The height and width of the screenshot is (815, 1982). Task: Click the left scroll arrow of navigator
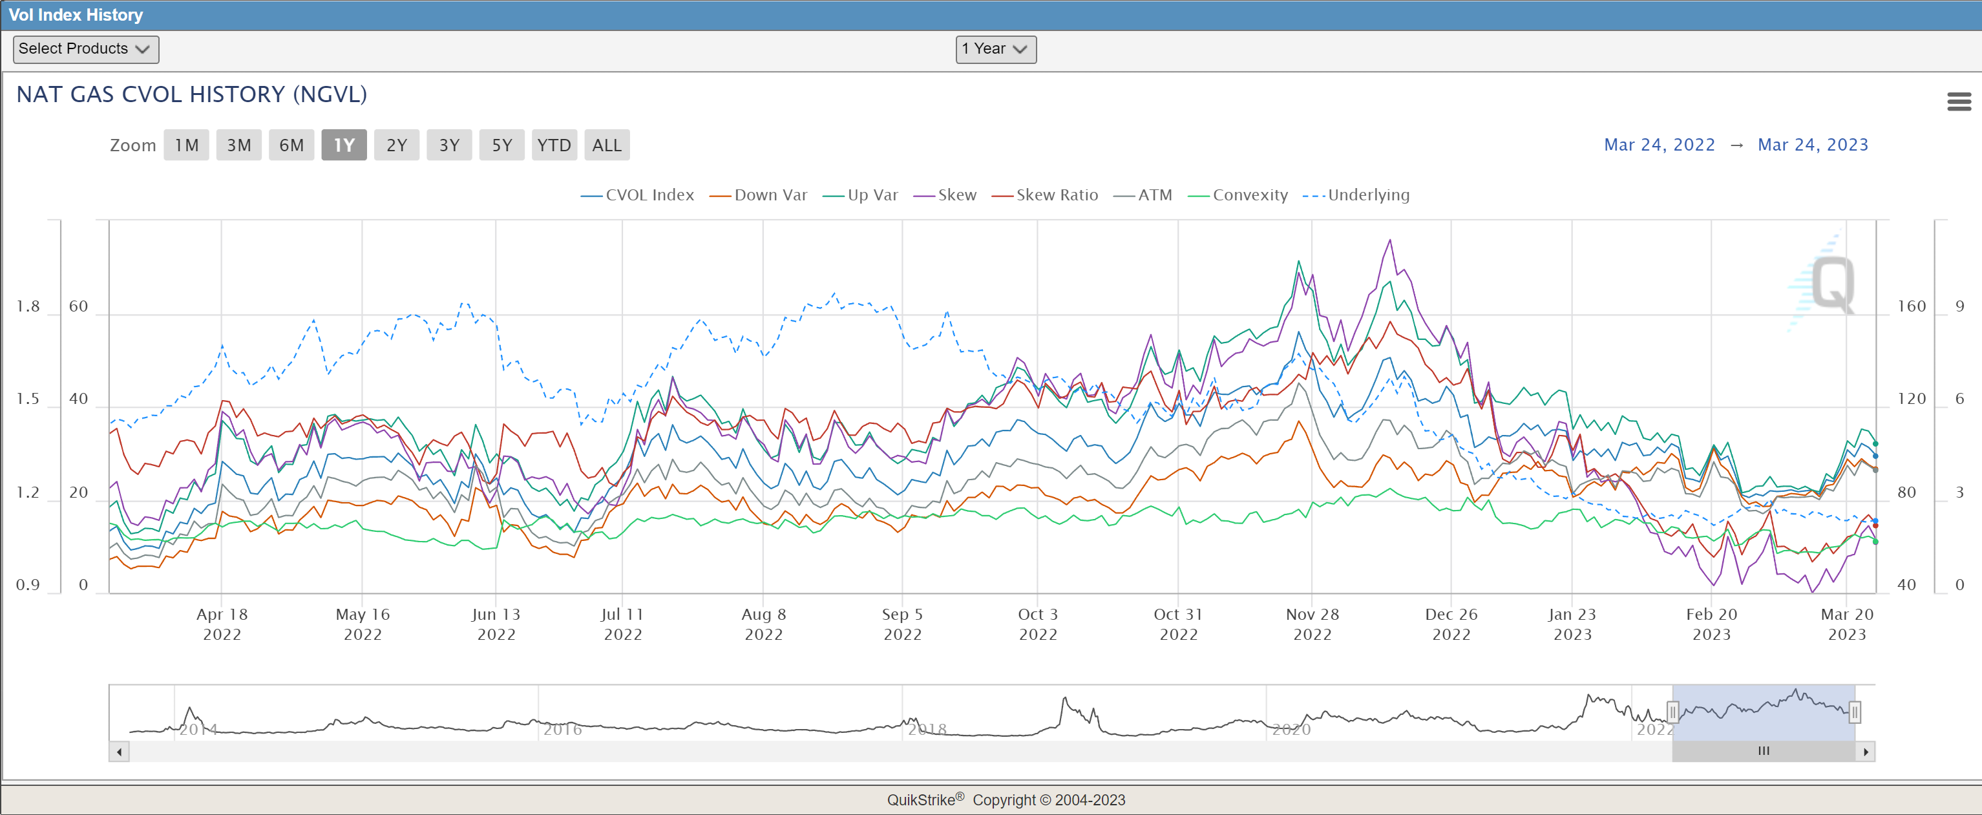click(x=120, y=752)
